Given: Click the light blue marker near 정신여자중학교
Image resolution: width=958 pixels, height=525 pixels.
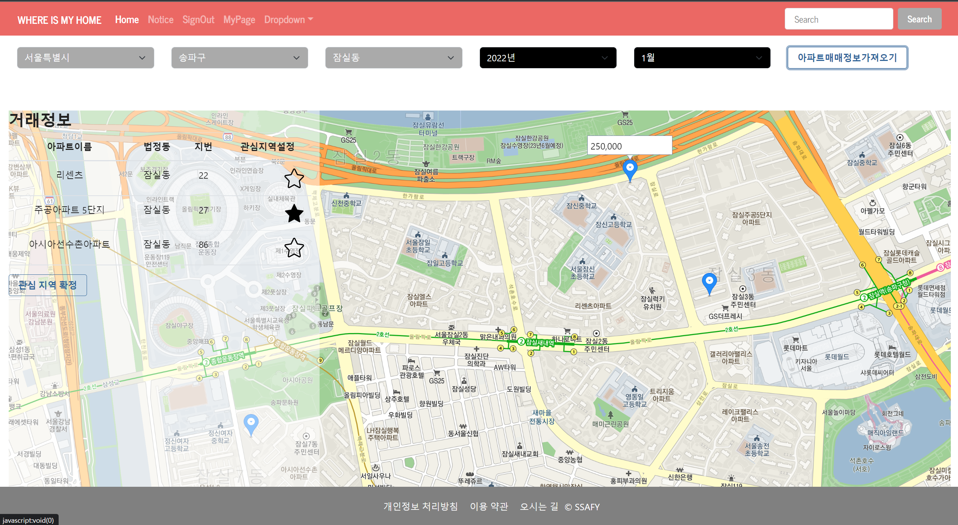Looking at the screenshot, I should point(251,423).
